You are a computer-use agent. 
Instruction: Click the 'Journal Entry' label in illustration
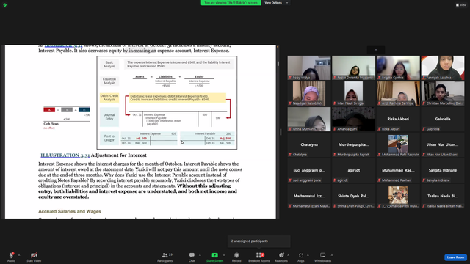tap(109, 117)
